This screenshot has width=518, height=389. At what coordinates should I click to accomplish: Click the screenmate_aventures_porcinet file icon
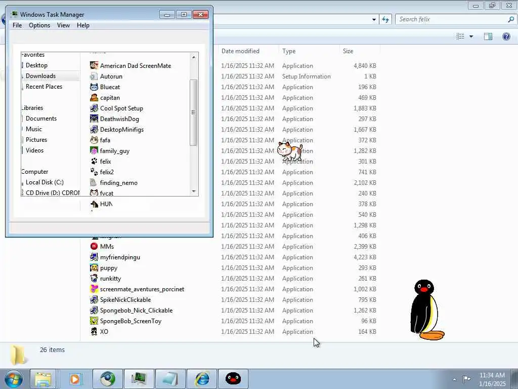(x=94, y=289)
